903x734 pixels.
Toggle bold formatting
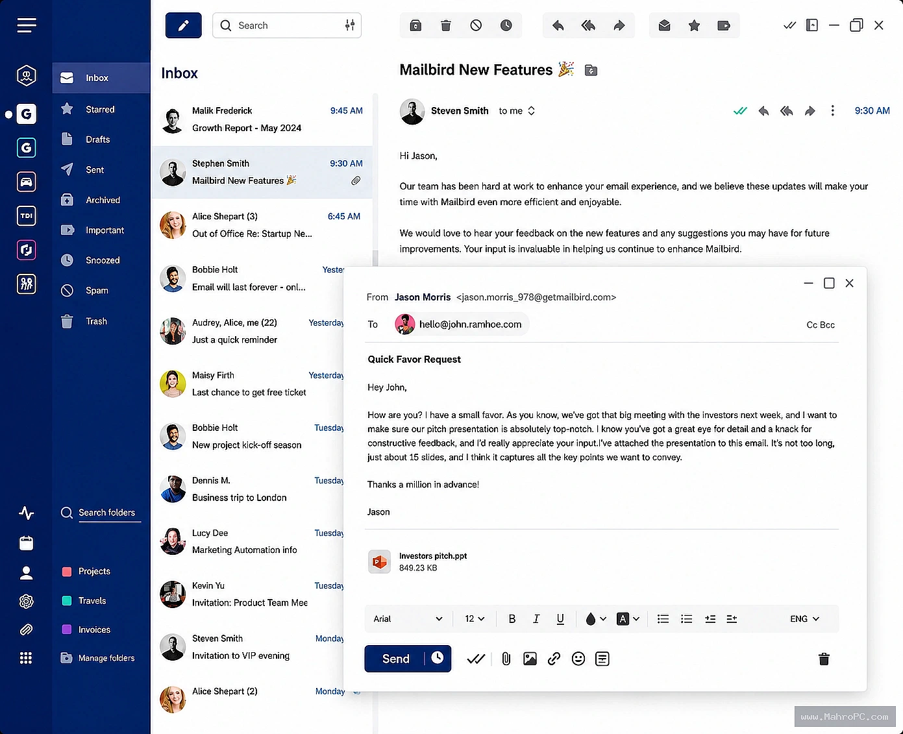pos(512,619)
